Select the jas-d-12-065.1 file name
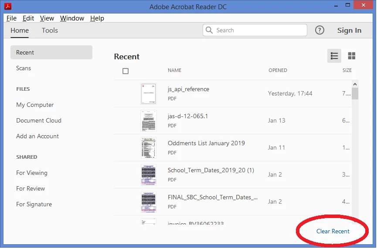The height and width of the screenshot is (249, 377). 188,116
